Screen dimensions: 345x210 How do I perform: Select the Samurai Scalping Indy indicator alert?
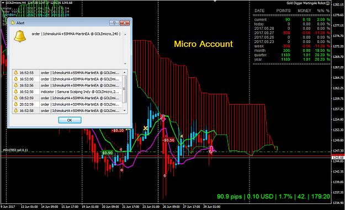click(67, 91)
